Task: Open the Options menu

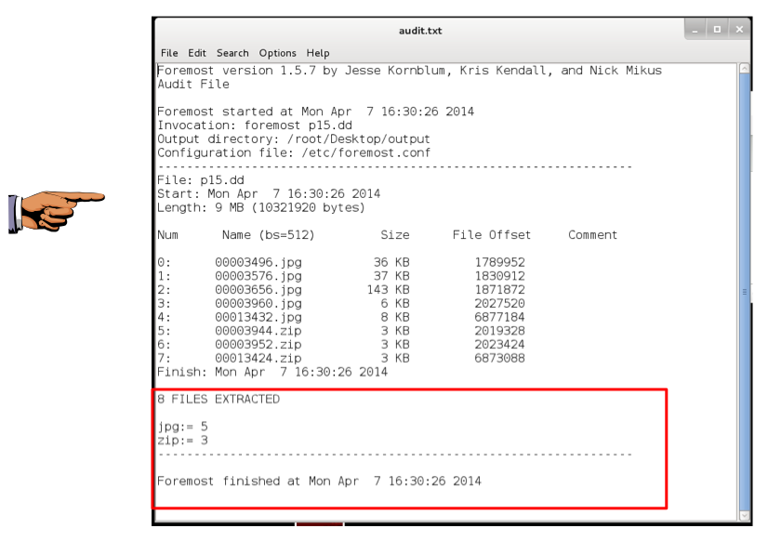Action: (277, 53)
